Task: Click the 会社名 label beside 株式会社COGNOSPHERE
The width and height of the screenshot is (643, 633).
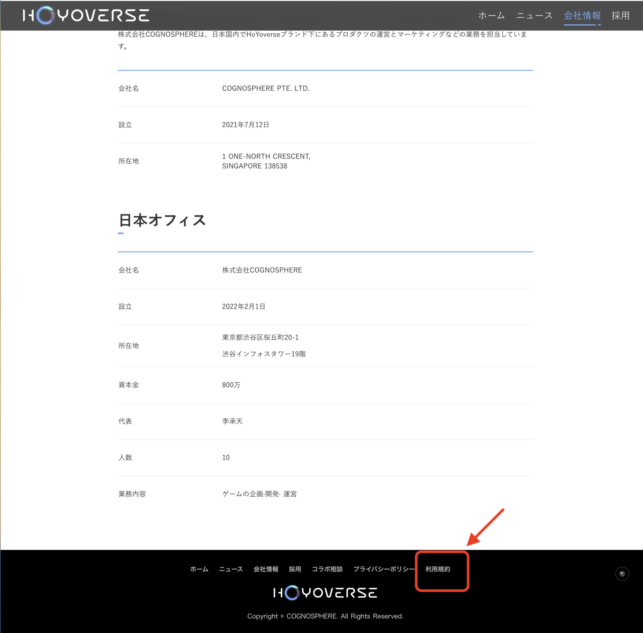Action: pos(129,270)
